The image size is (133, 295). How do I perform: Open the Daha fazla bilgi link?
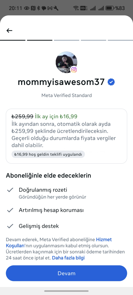coord(68,258)
